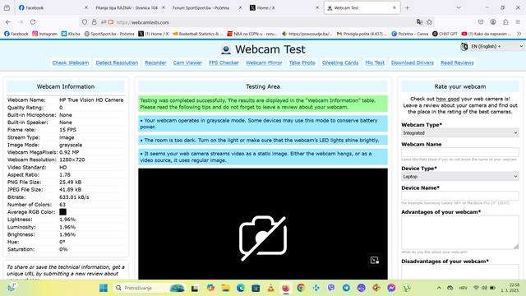Screen dimensions: 526x296
Task: Switch to the Forum SportSport.ba tab
Action: point(207,7)
